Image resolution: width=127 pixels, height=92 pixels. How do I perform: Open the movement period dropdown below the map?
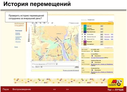click(x=52, y=64)
